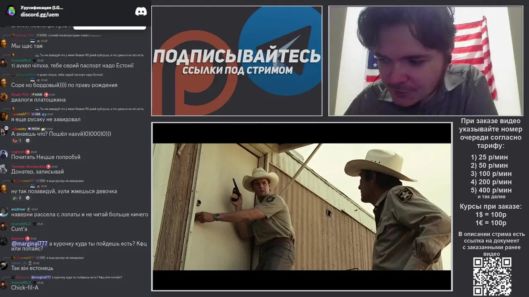This screenshot has height=297, width=529.
Task: Click makmim's avatar beside 'Почитать Ницше попробуй'
Action: 4,154
